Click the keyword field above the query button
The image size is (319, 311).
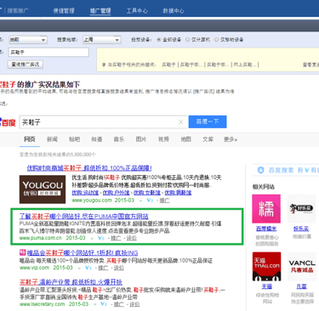coord(48,52)
